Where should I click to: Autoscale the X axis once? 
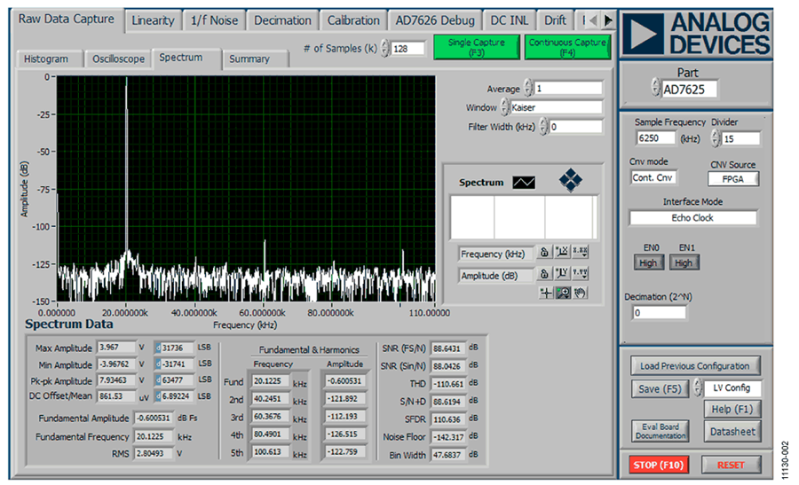click(x=562, y=252)
